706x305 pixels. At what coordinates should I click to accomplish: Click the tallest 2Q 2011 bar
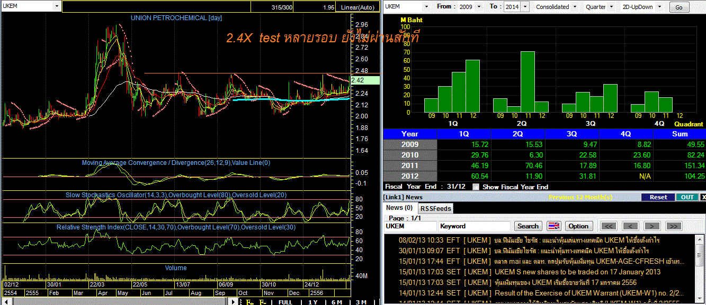527,82
